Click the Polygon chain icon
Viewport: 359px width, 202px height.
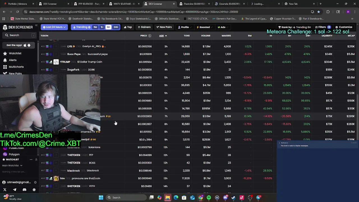tap(5, 154)
